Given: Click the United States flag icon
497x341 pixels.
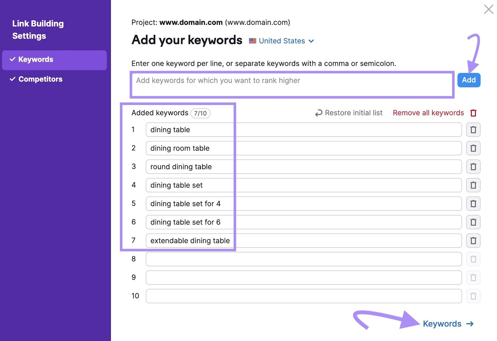Looking at the screenshot, I should pyautogui.click(x=252, y=41).
